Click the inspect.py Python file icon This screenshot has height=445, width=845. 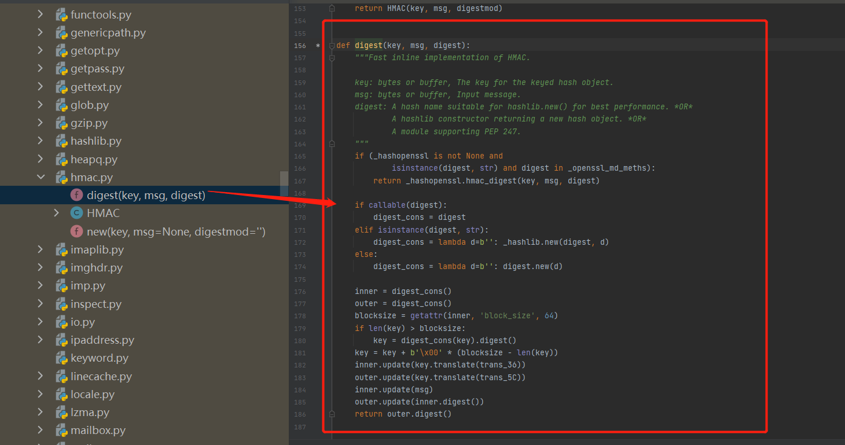(x=61, y=304)
